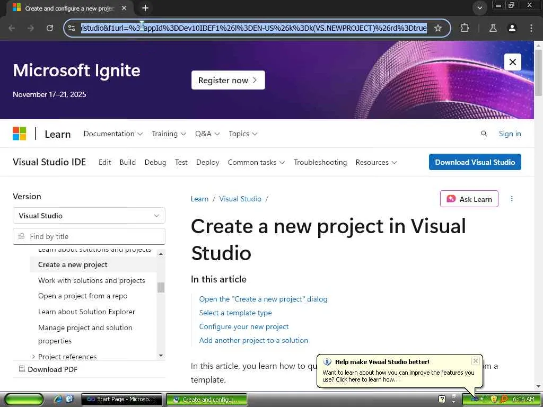Click the Learn breadcrumb link
The width and height of the screenshot is (543, 407).
(x=199, y=199)
